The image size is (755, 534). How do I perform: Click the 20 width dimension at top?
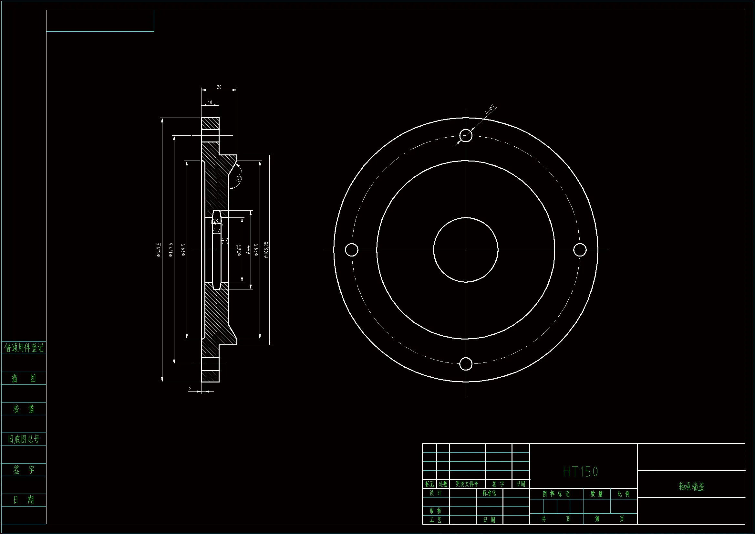pos(219,87)
